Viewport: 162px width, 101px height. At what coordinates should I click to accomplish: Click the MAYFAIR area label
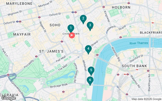coord(22,34)
